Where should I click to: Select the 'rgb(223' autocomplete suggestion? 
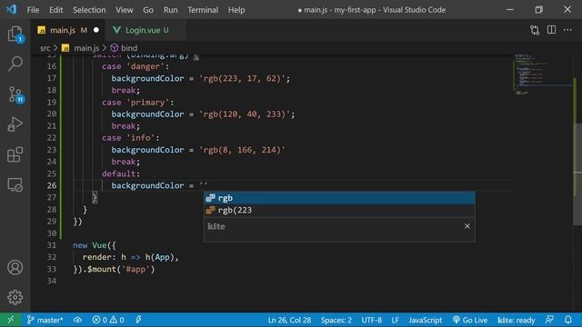[339, 210]
